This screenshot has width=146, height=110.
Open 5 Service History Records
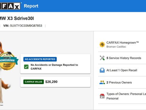point(122,58)
